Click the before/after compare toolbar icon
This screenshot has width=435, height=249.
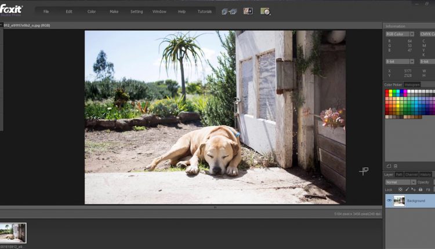pyautogui.click(x=248, y=11)
